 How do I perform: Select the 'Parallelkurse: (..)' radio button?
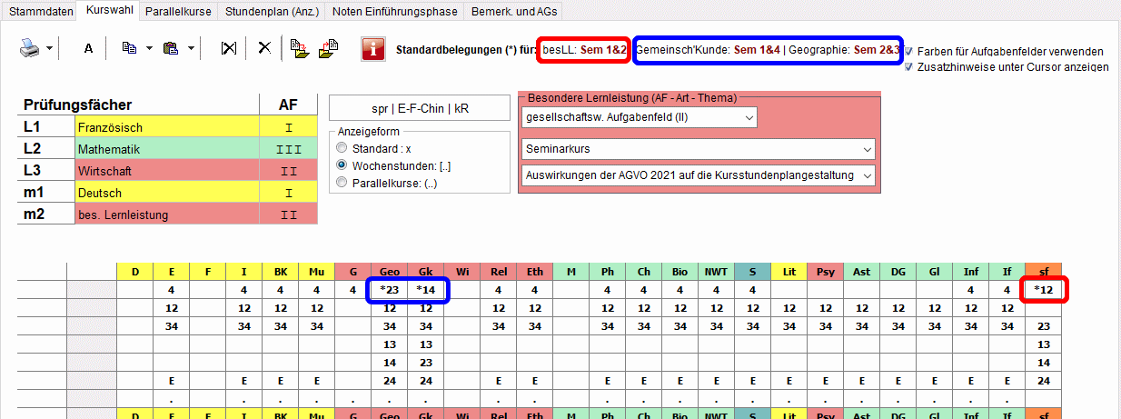point(342,182)
